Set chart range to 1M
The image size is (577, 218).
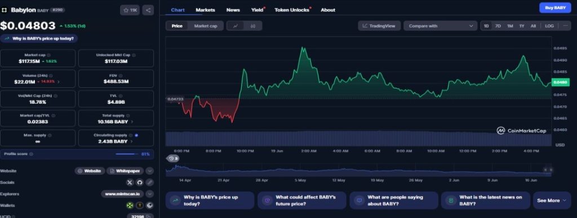510,26
